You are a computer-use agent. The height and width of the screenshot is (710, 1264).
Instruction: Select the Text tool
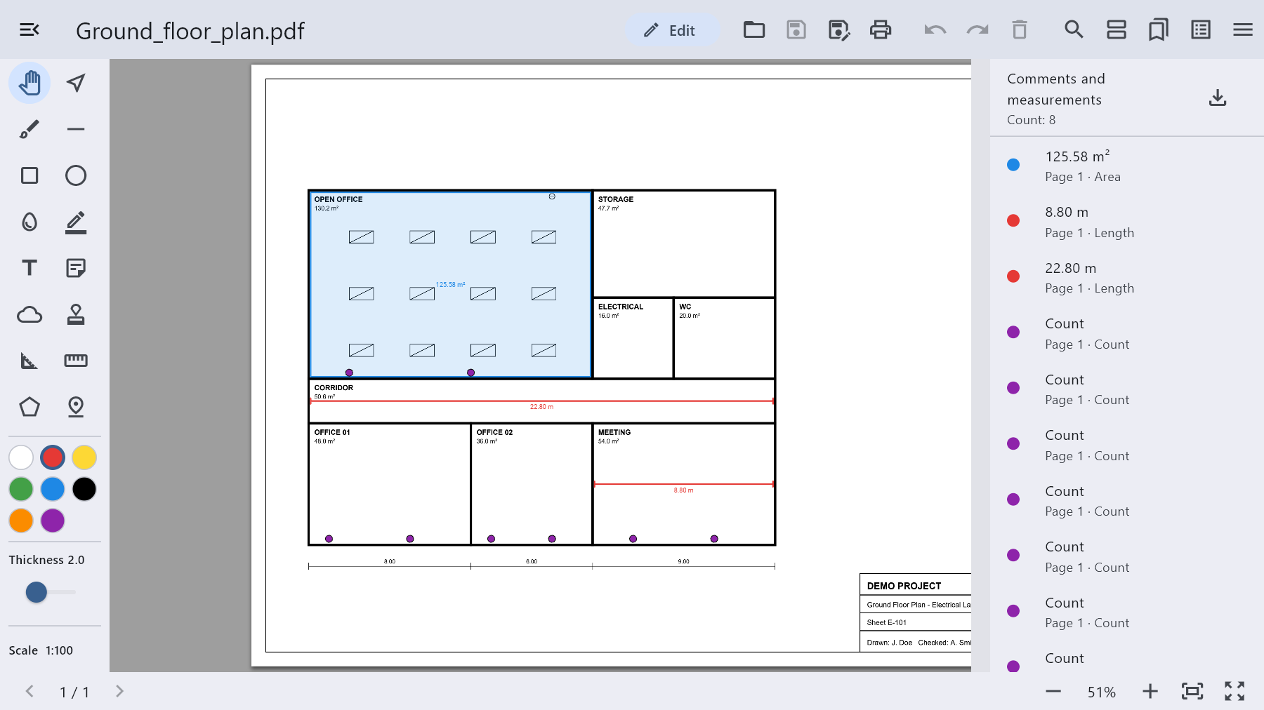point(29,268)
